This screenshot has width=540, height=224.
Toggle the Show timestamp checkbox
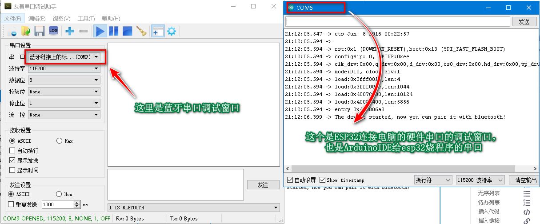click(x=323, y=180)
